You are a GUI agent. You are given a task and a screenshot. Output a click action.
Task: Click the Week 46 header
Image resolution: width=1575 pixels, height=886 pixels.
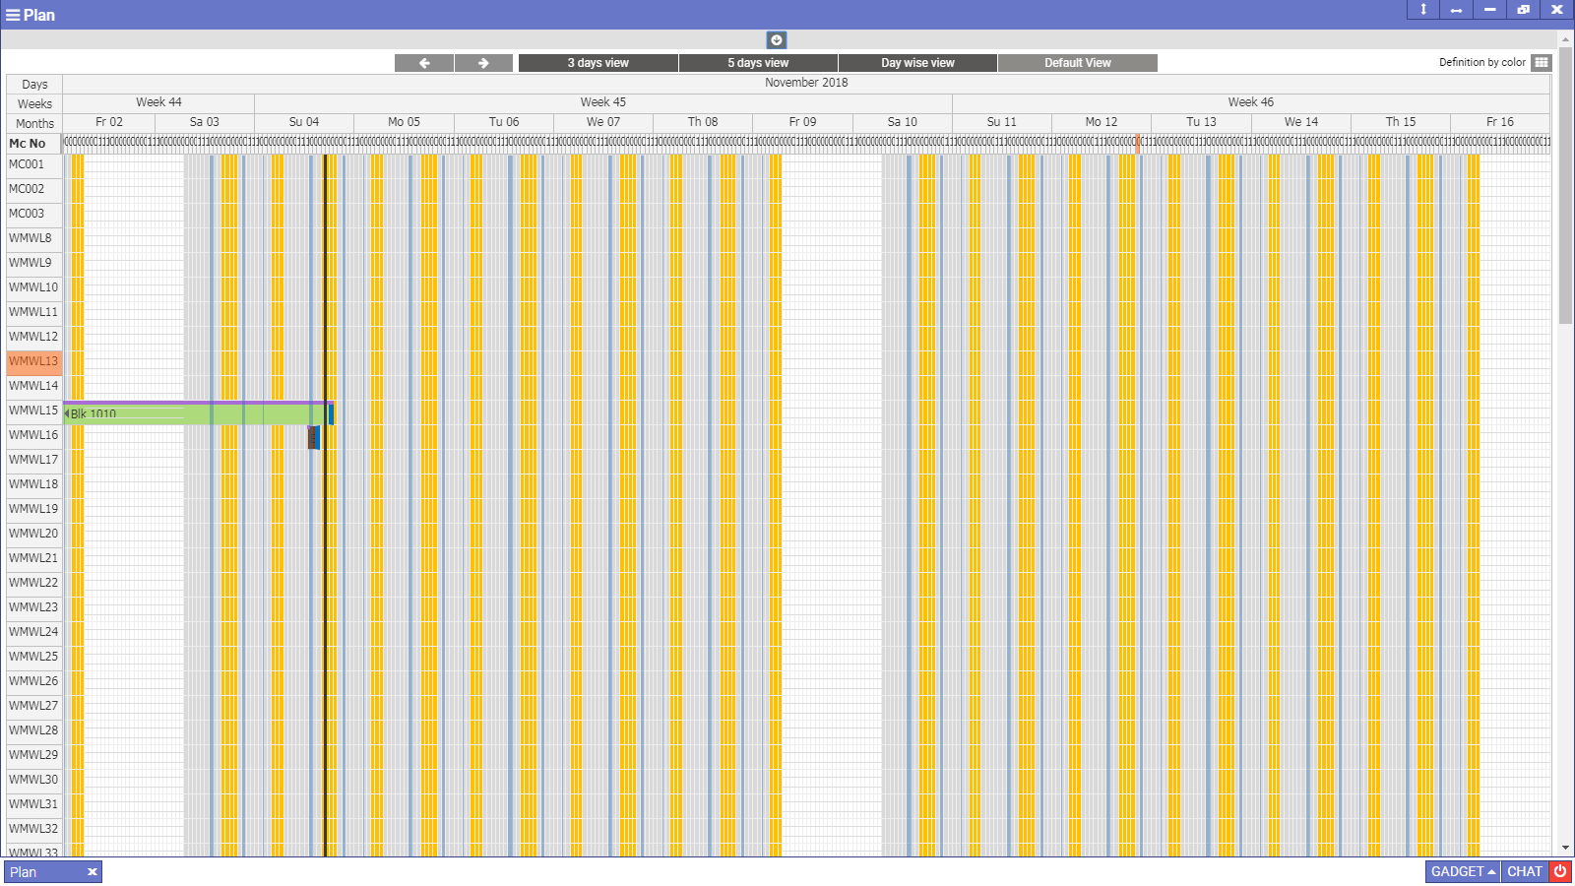1251,102
